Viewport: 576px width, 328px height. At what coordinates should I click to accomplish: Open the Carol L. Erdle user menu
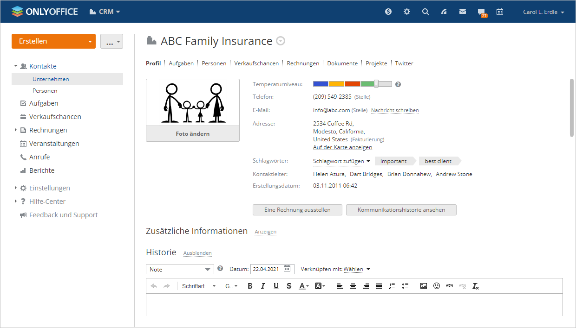coord(543,12)
